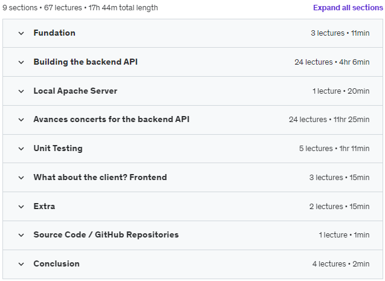Viewport: 385px width, 281px height.
Task: Click the '3 lectures • 15min' text
Action: coord(339,177)
